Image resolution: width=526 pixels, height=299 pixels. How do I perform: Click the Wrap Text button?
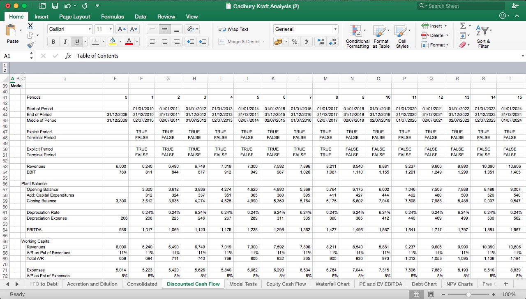point(233,29)
